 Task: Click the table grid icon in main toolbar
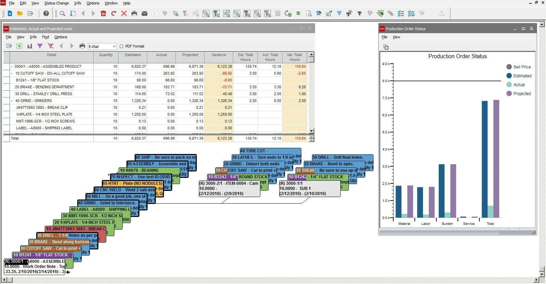coord(278,13)
